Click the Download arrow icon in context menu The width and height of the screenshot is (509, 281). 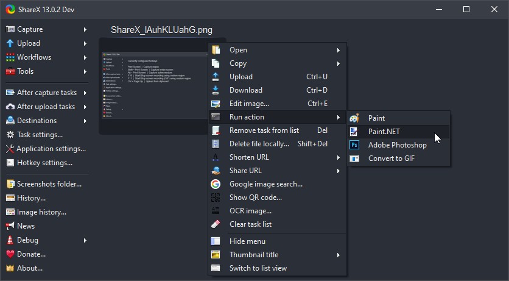(216, 90)
